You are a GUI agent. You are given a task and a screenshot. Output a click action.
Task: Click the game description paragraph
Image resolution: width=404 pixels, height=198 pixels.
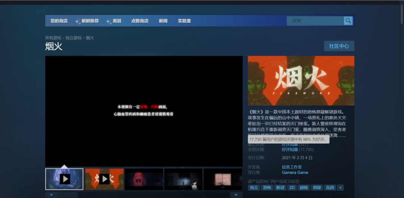297,124
